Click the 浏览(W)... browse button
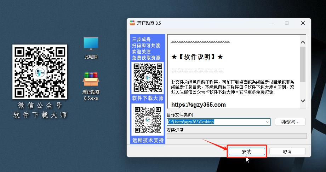 290,122
